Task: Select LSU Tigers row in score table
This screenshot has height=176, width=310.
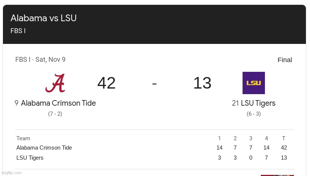Action: [x=30, y=158]
